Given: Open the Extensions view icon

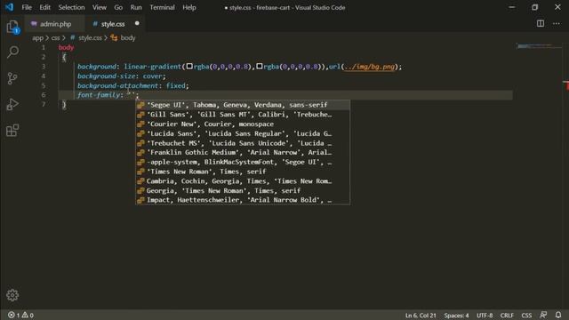Looking at the screenshot, I should (12, 131).
